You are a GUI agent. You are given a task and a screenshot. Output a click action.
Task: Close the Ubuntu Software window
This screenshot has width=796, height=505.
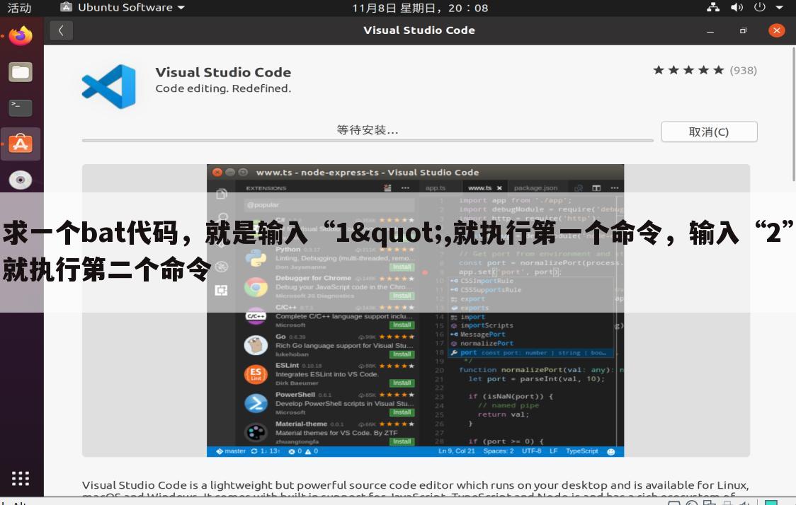pos(776,30)
